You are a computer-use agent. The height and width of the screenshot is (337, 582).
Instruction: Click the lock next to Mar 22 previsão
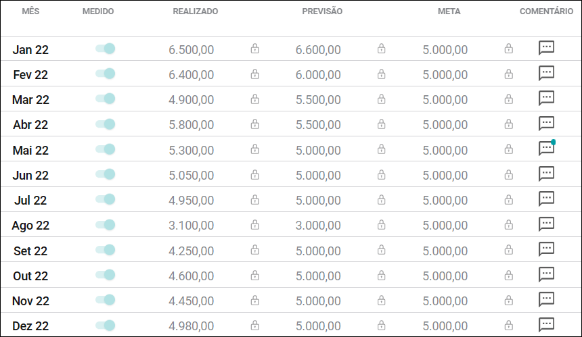(x=381, y=99)
